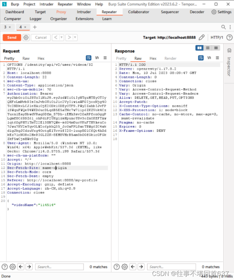Close Repeater tab 3
Screen dimensions: 234x280
coord(10,27)
